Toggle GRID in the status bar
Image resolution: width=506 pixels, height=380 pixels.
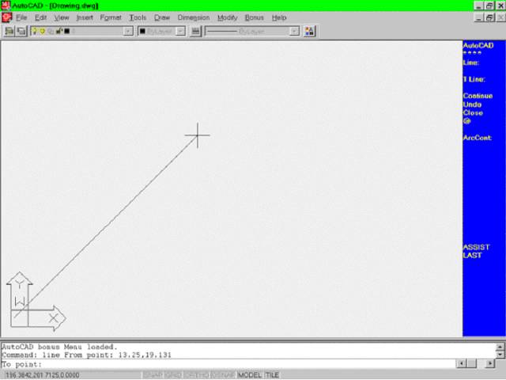pyautogui.click(x=173, y=375)
